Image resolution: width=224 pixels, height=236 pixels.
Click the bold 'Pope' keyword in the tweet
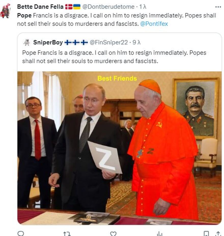(x=24, y=16)
